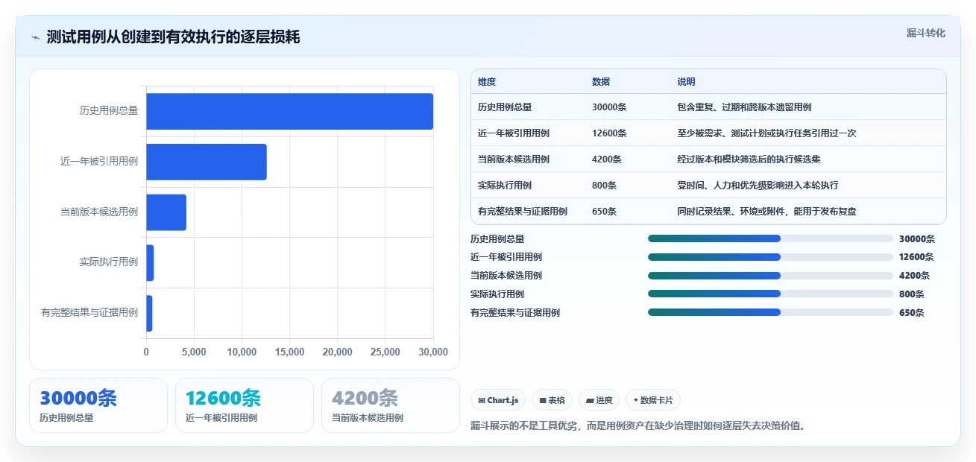Click the x-axis tick label 25,000

click(x=385, y=352)
